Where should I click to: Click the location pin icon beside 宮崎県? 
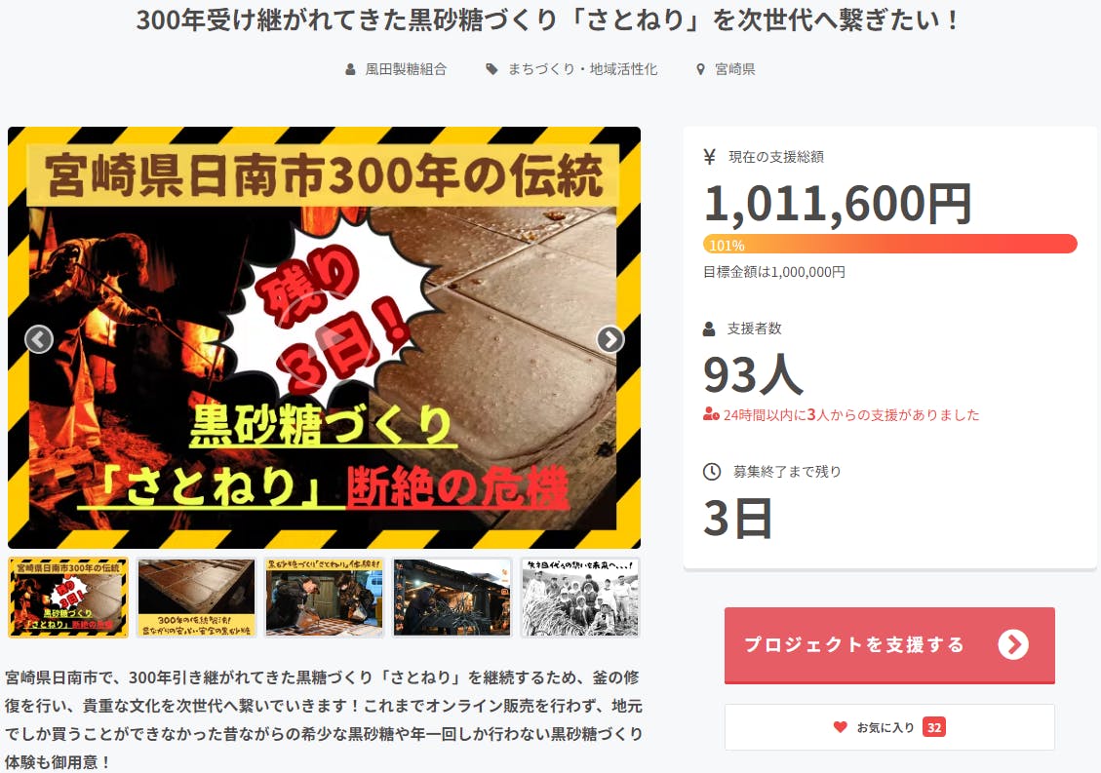tap(700, 69)
